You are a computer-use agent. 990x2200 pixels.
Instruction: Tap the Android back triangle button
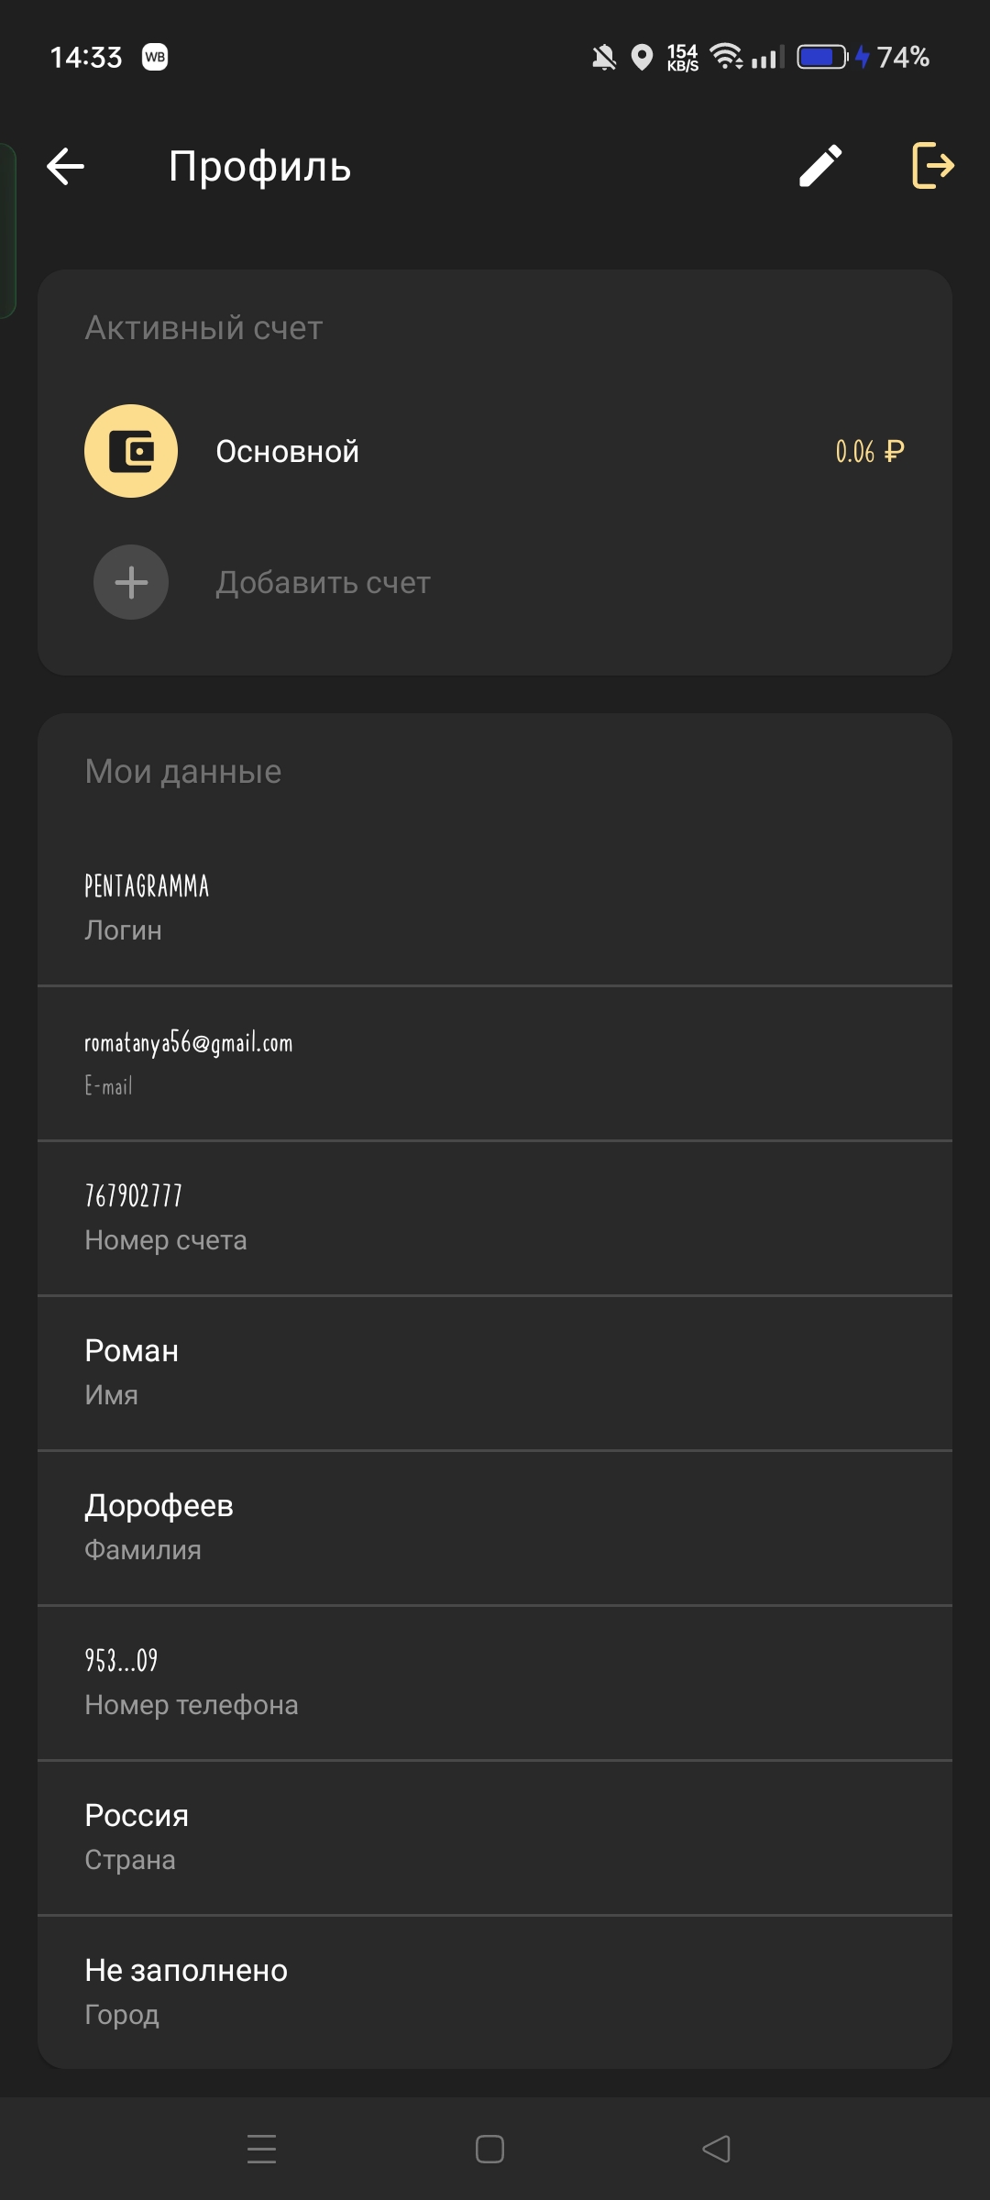pos(716,2149)
